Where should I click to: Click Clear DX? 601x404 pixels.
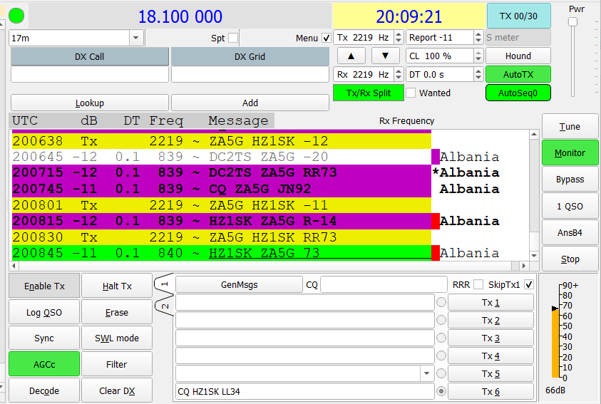pyautogui.click(x=117, y=390)
